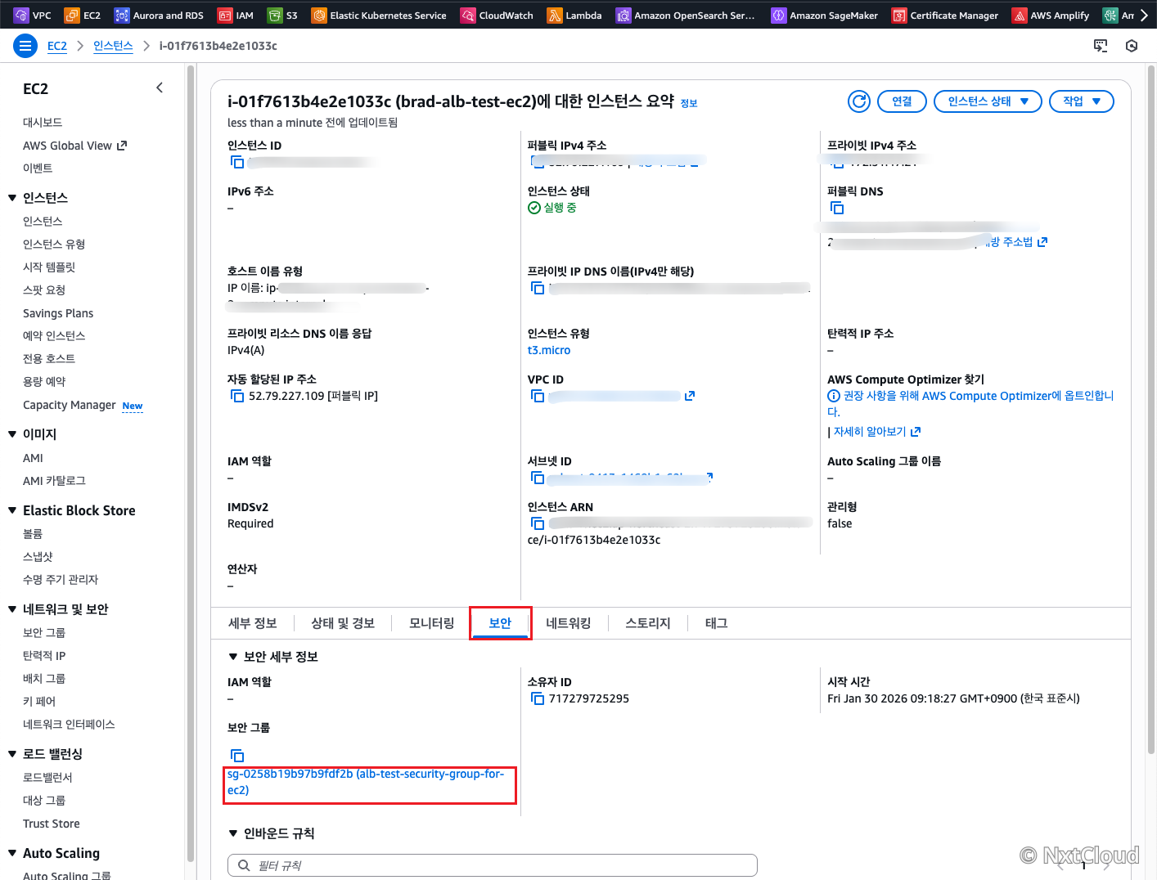Copy the public DNS value
The image size is (1157, 880).
[837, 208]
